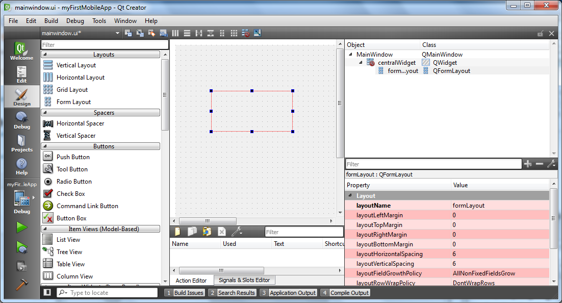Screen dimensions: 562x303
Task: Open the Window menu
Action: [x=125, y=21]
